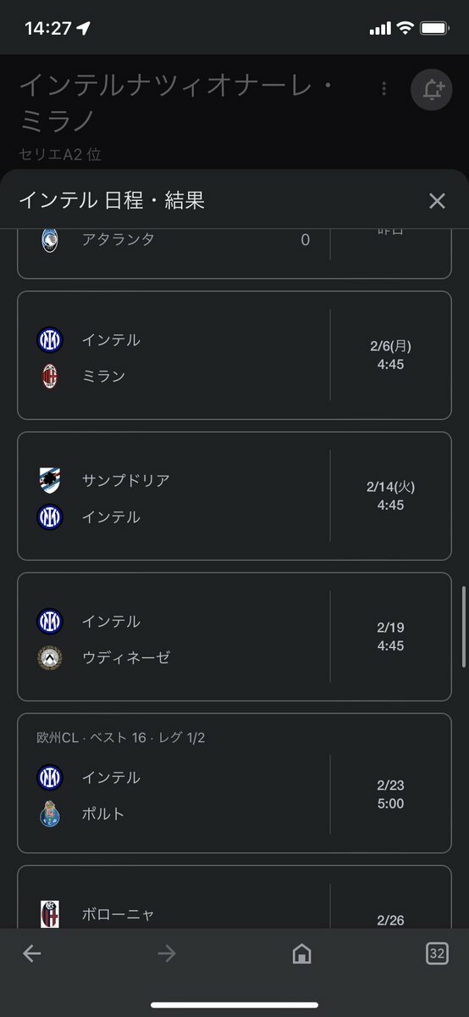Open the tab switcher showing 32
469x1017 pixels.
tap(438, 953)
